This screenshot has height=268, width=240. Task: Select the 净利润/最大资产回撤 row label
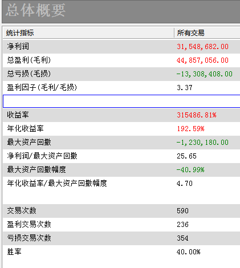click(42, 156)
